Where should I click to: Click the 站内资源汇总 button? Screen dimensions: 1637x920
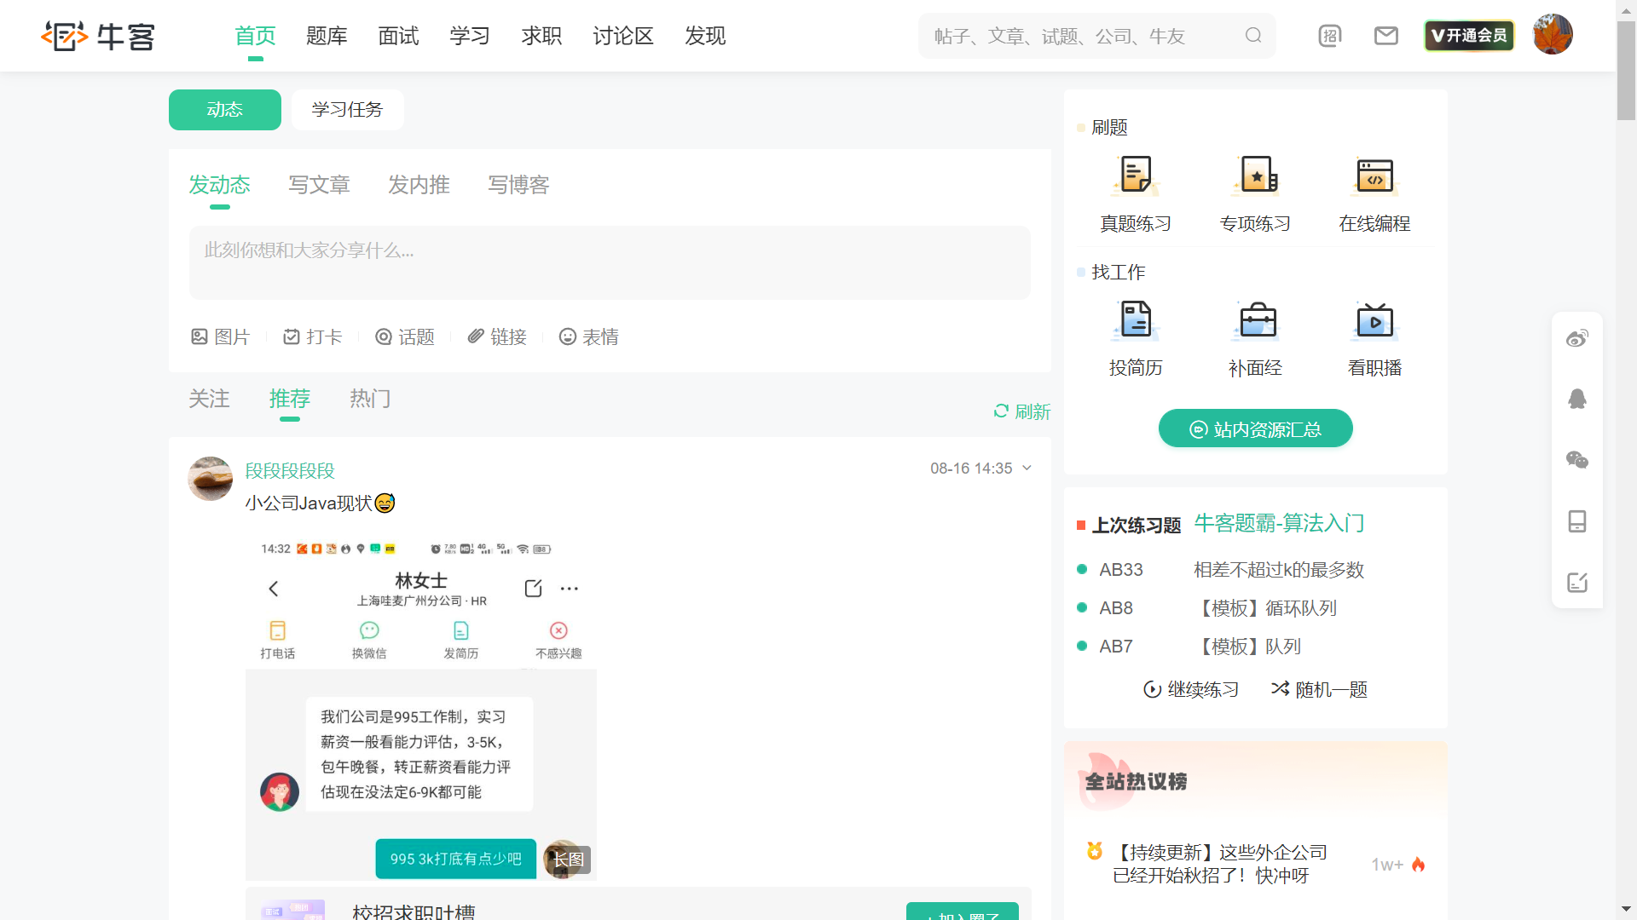tap(1255, 428)
